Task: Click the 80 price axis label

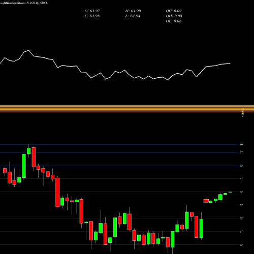Action: (x=241, y=145)
